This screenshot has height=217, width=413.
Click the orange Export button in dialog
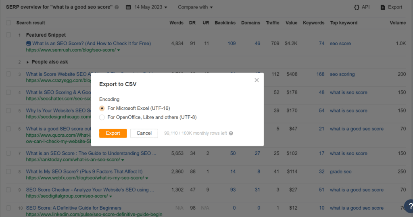pyautogui.click(x=113, y=133)
